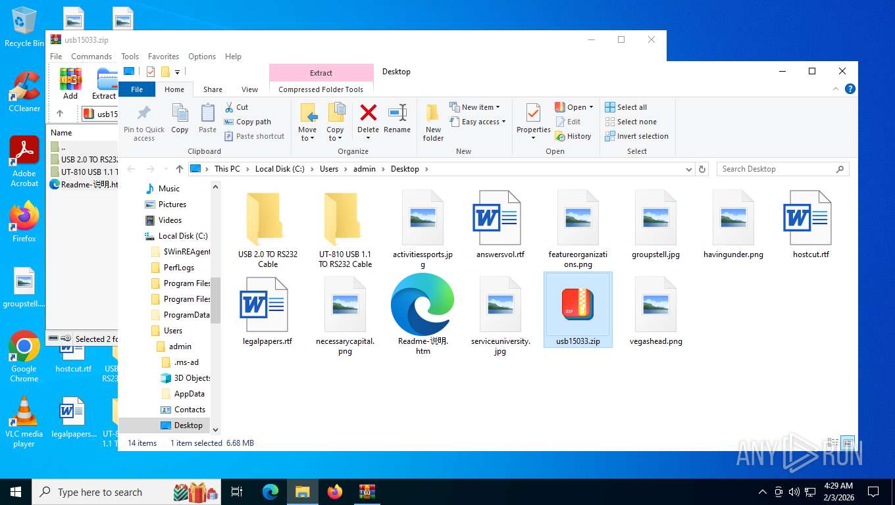Click History in Open group

coord(573,136)
